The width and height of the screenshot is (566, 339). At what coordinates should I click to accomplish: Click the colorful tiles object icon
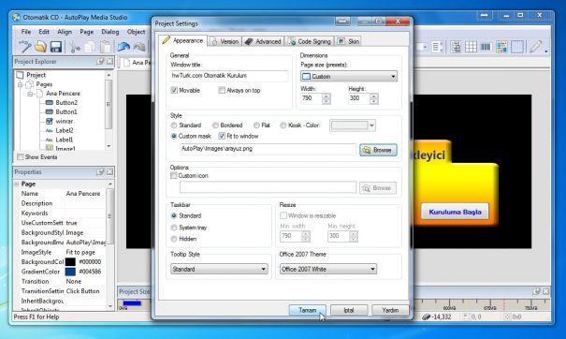tap(501, 47)
